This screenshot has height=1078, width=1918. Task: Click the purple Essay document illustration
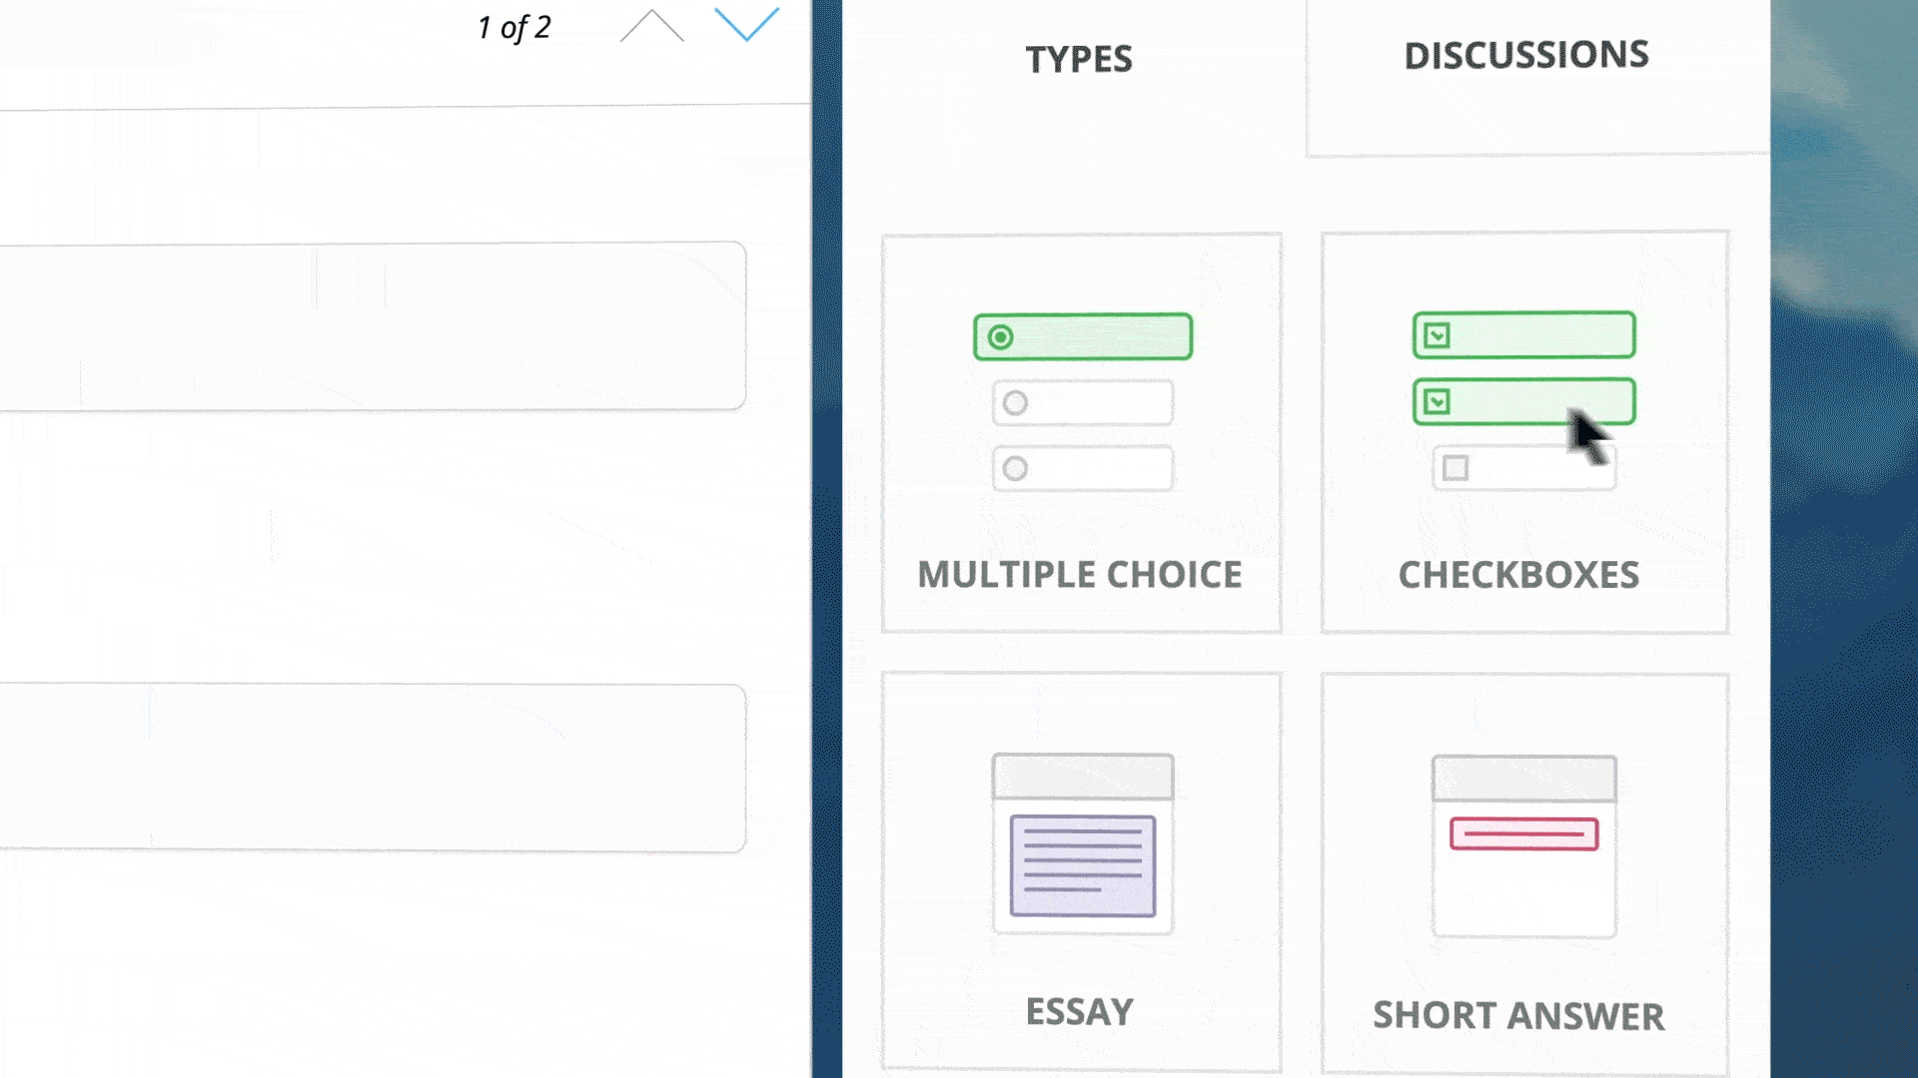1083,844
